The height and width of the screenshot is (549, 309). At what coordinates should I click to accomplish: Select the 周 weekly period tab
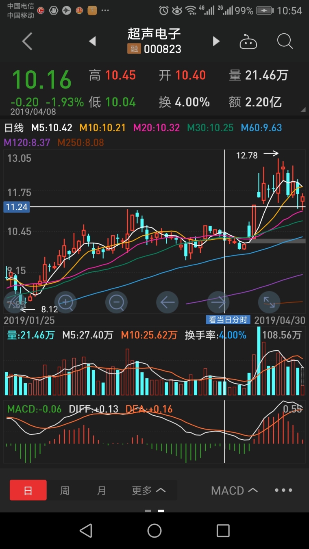(x=65, y=490)
